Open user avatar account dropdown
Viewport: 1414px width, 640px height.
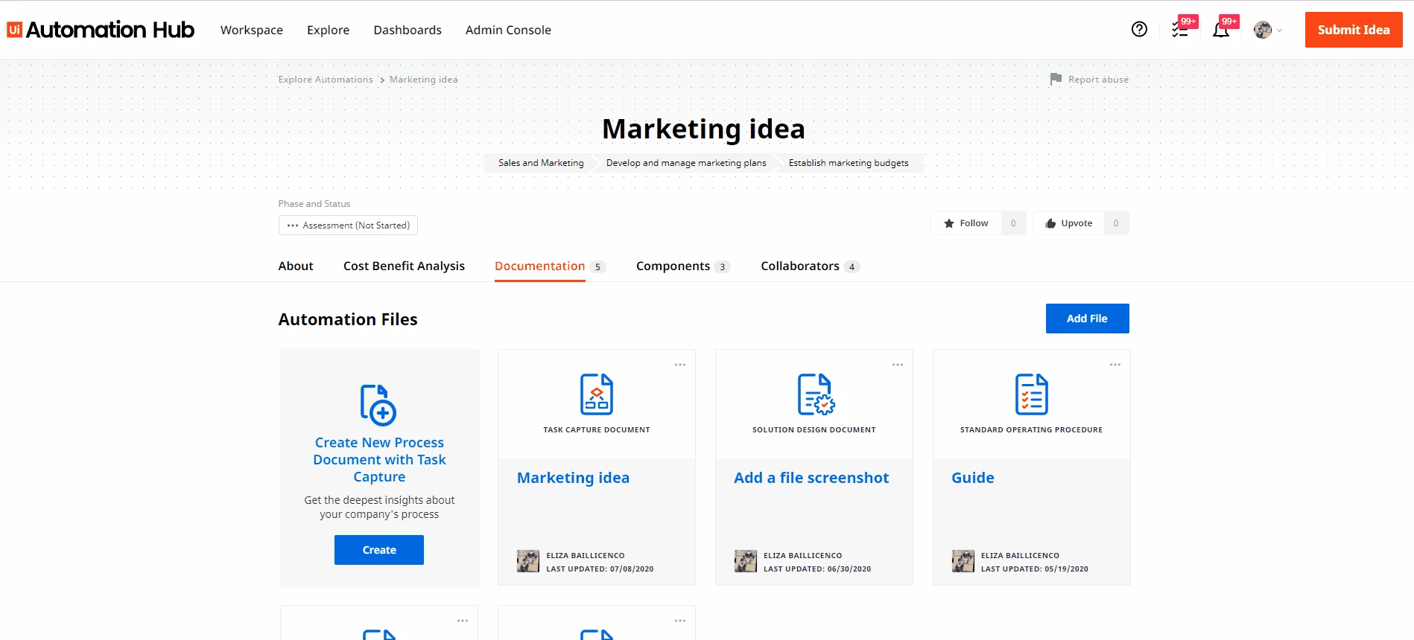click(x=1268, y=30)
